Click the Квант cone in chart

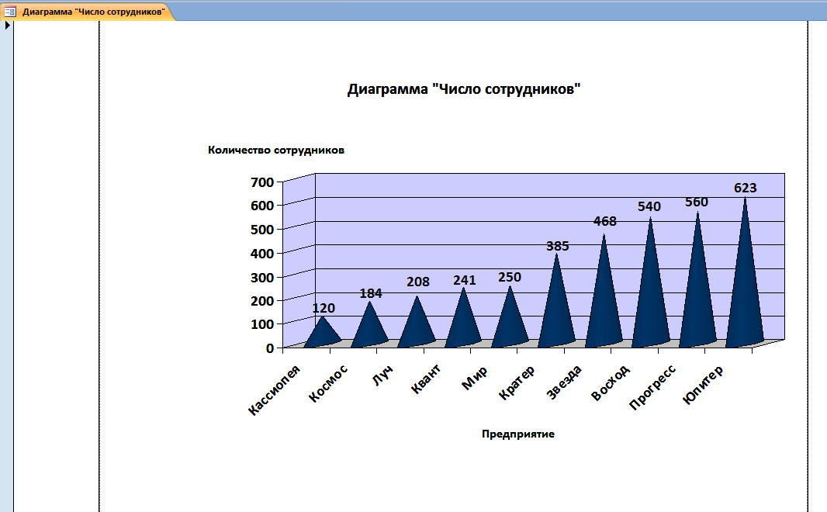click(x=463, y=325)
